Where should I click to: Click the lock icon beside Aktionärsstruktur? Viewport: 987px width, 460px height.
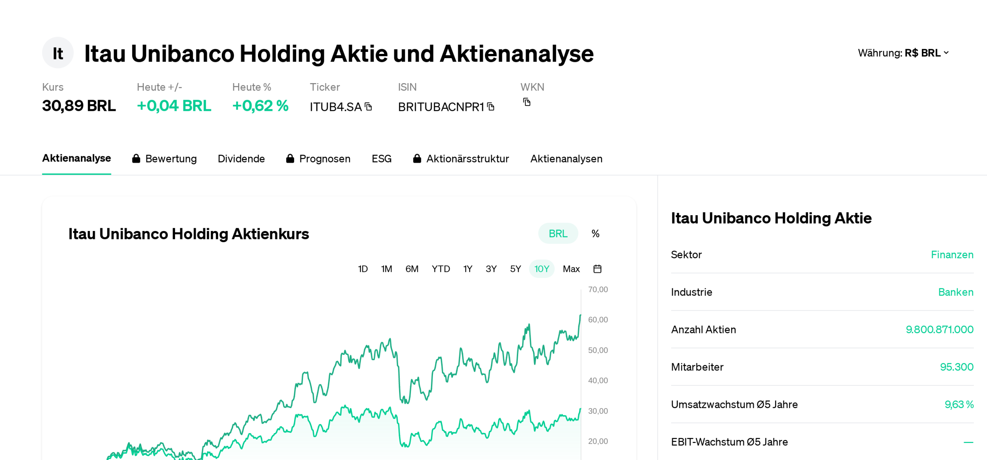point(417,159)
